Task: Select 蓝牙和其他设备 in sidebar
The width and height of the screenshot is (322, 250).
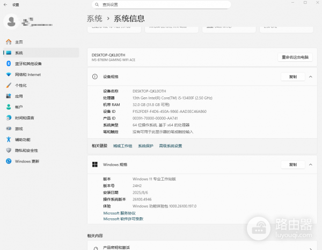Action: (x=41, y=63)
